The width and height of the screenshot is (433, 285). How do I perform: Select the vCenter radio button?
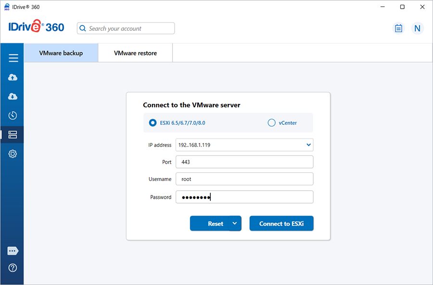pos(271,123)
